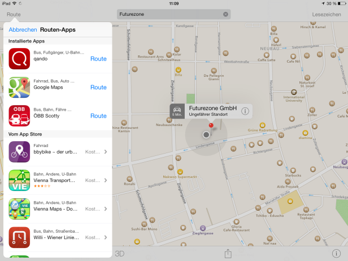This screenshot has width=348, height=261.
Task: Tap the Zieglergasse U-Bahn station icon
Action: click(203, 228)
